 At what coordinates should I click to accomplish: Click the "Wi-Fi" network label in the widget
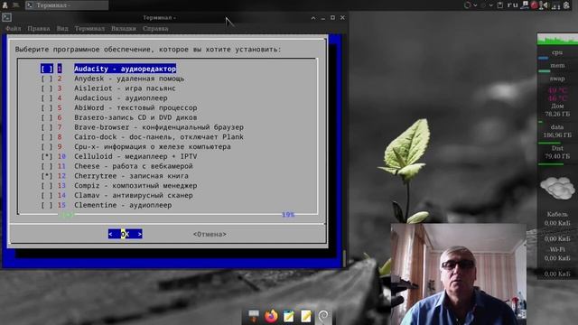tap(557, 249)
